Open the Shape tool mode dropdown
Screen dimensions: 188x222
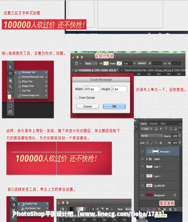[x=91, y=64]
